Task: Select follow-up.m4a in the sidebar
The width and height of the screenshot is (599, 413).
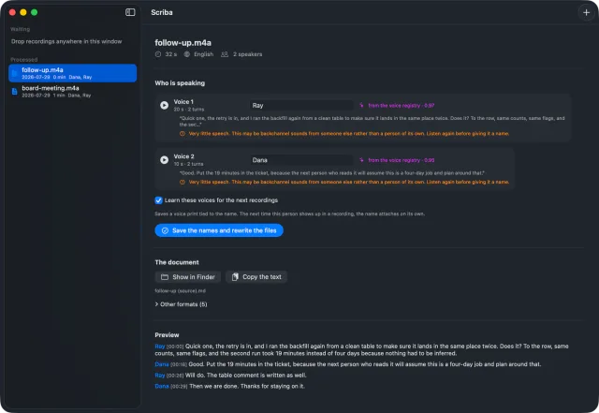Action: click(73, 73)
